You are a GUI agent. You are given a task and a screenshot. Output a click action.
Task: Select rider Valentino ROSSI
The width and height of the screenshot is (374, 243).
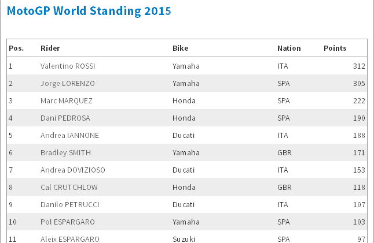[x=68, y=66]
